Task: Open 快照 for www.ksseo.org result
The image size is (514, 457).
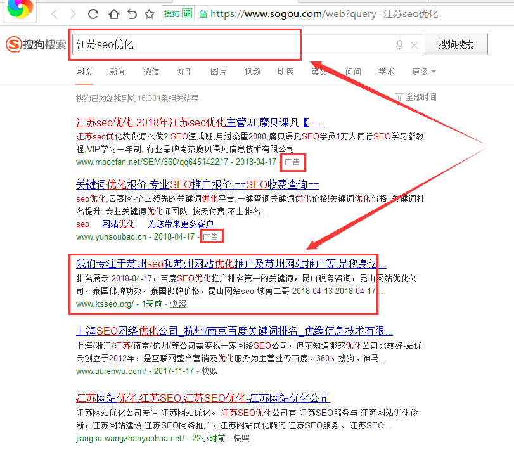Action: tap(178, 304)
